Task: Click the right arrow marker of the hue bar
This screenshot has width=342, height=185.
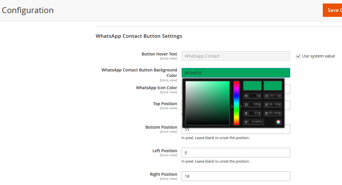Action: [241, 107]
